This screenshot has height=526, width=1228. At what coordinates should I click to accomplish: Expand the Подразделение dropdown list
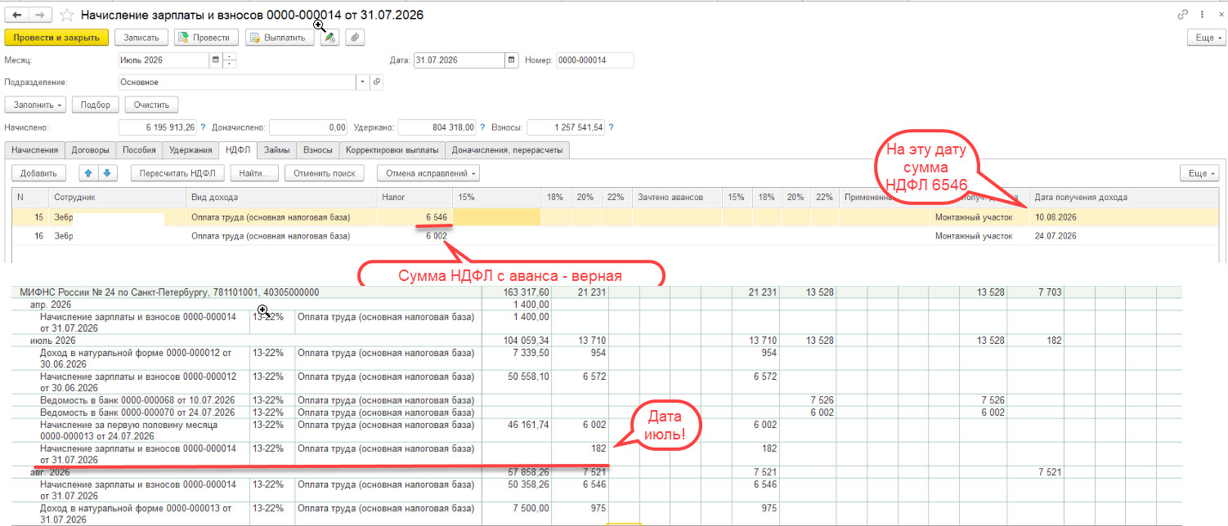(363, 82)
